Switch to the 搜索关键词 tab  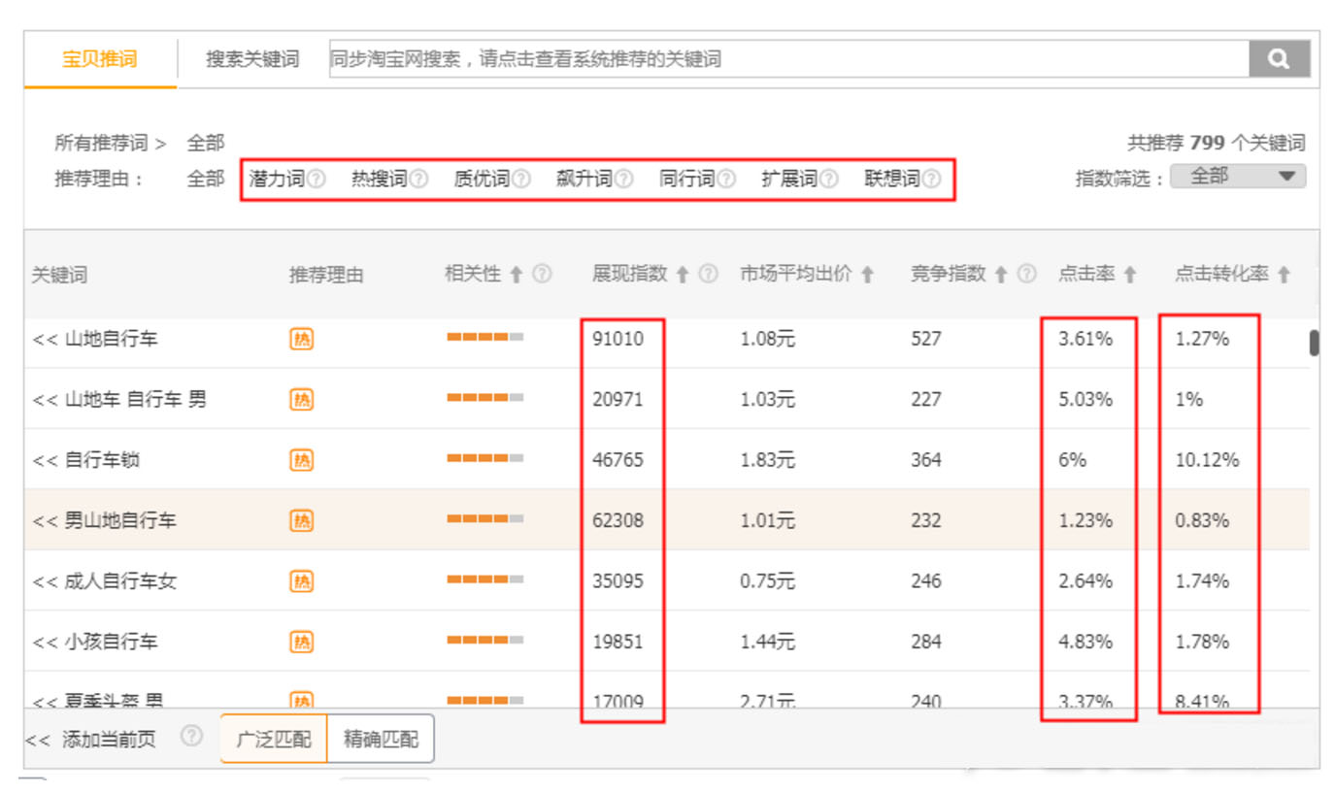250,58
